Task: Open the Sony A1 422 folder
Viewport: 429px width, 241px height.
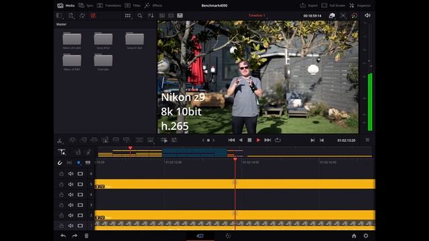Action: pyautogui.click(x=134, y=41)
